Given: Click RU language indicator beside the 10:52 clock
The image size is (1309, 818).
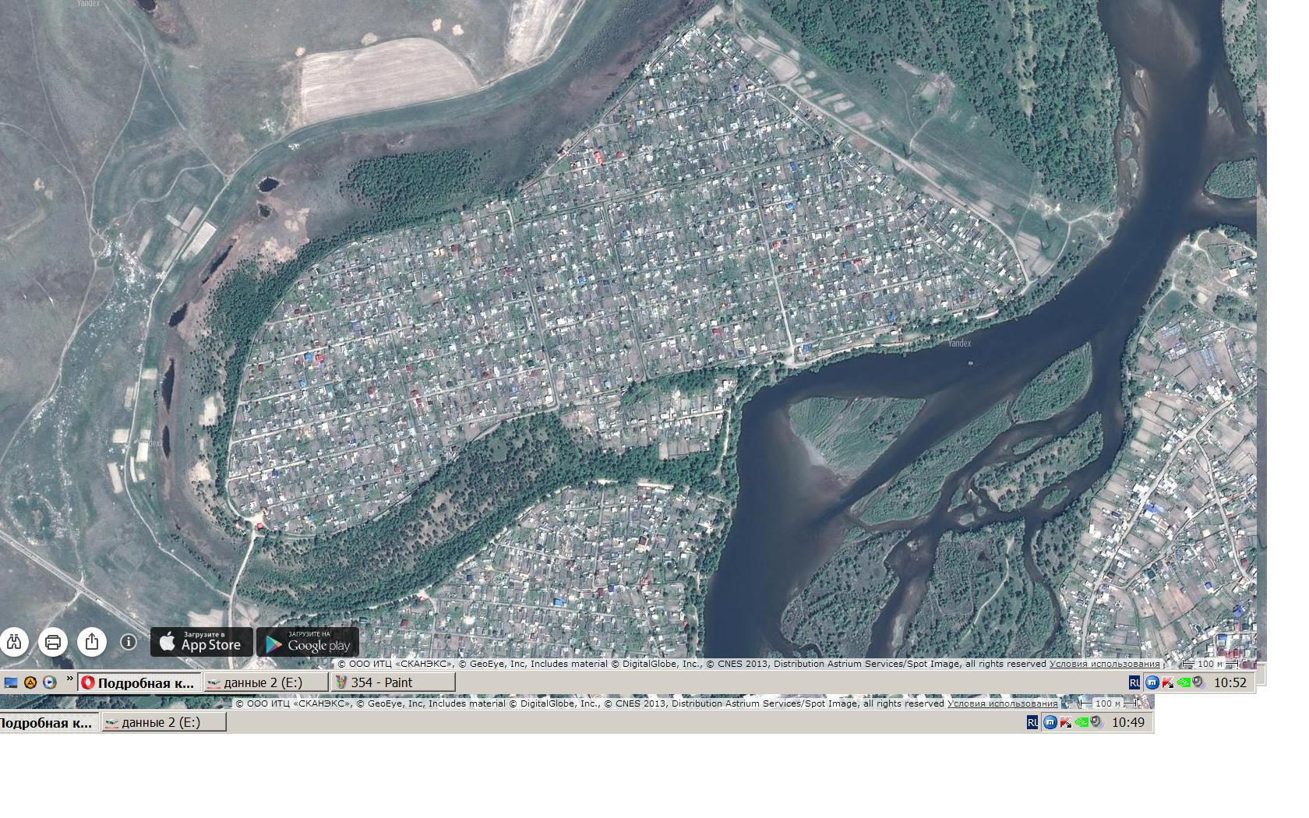Looking at the screenshot, I should click(1134, 682).
